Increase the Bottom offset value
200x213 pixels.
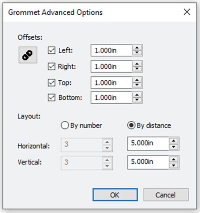(x=137, y=95)
